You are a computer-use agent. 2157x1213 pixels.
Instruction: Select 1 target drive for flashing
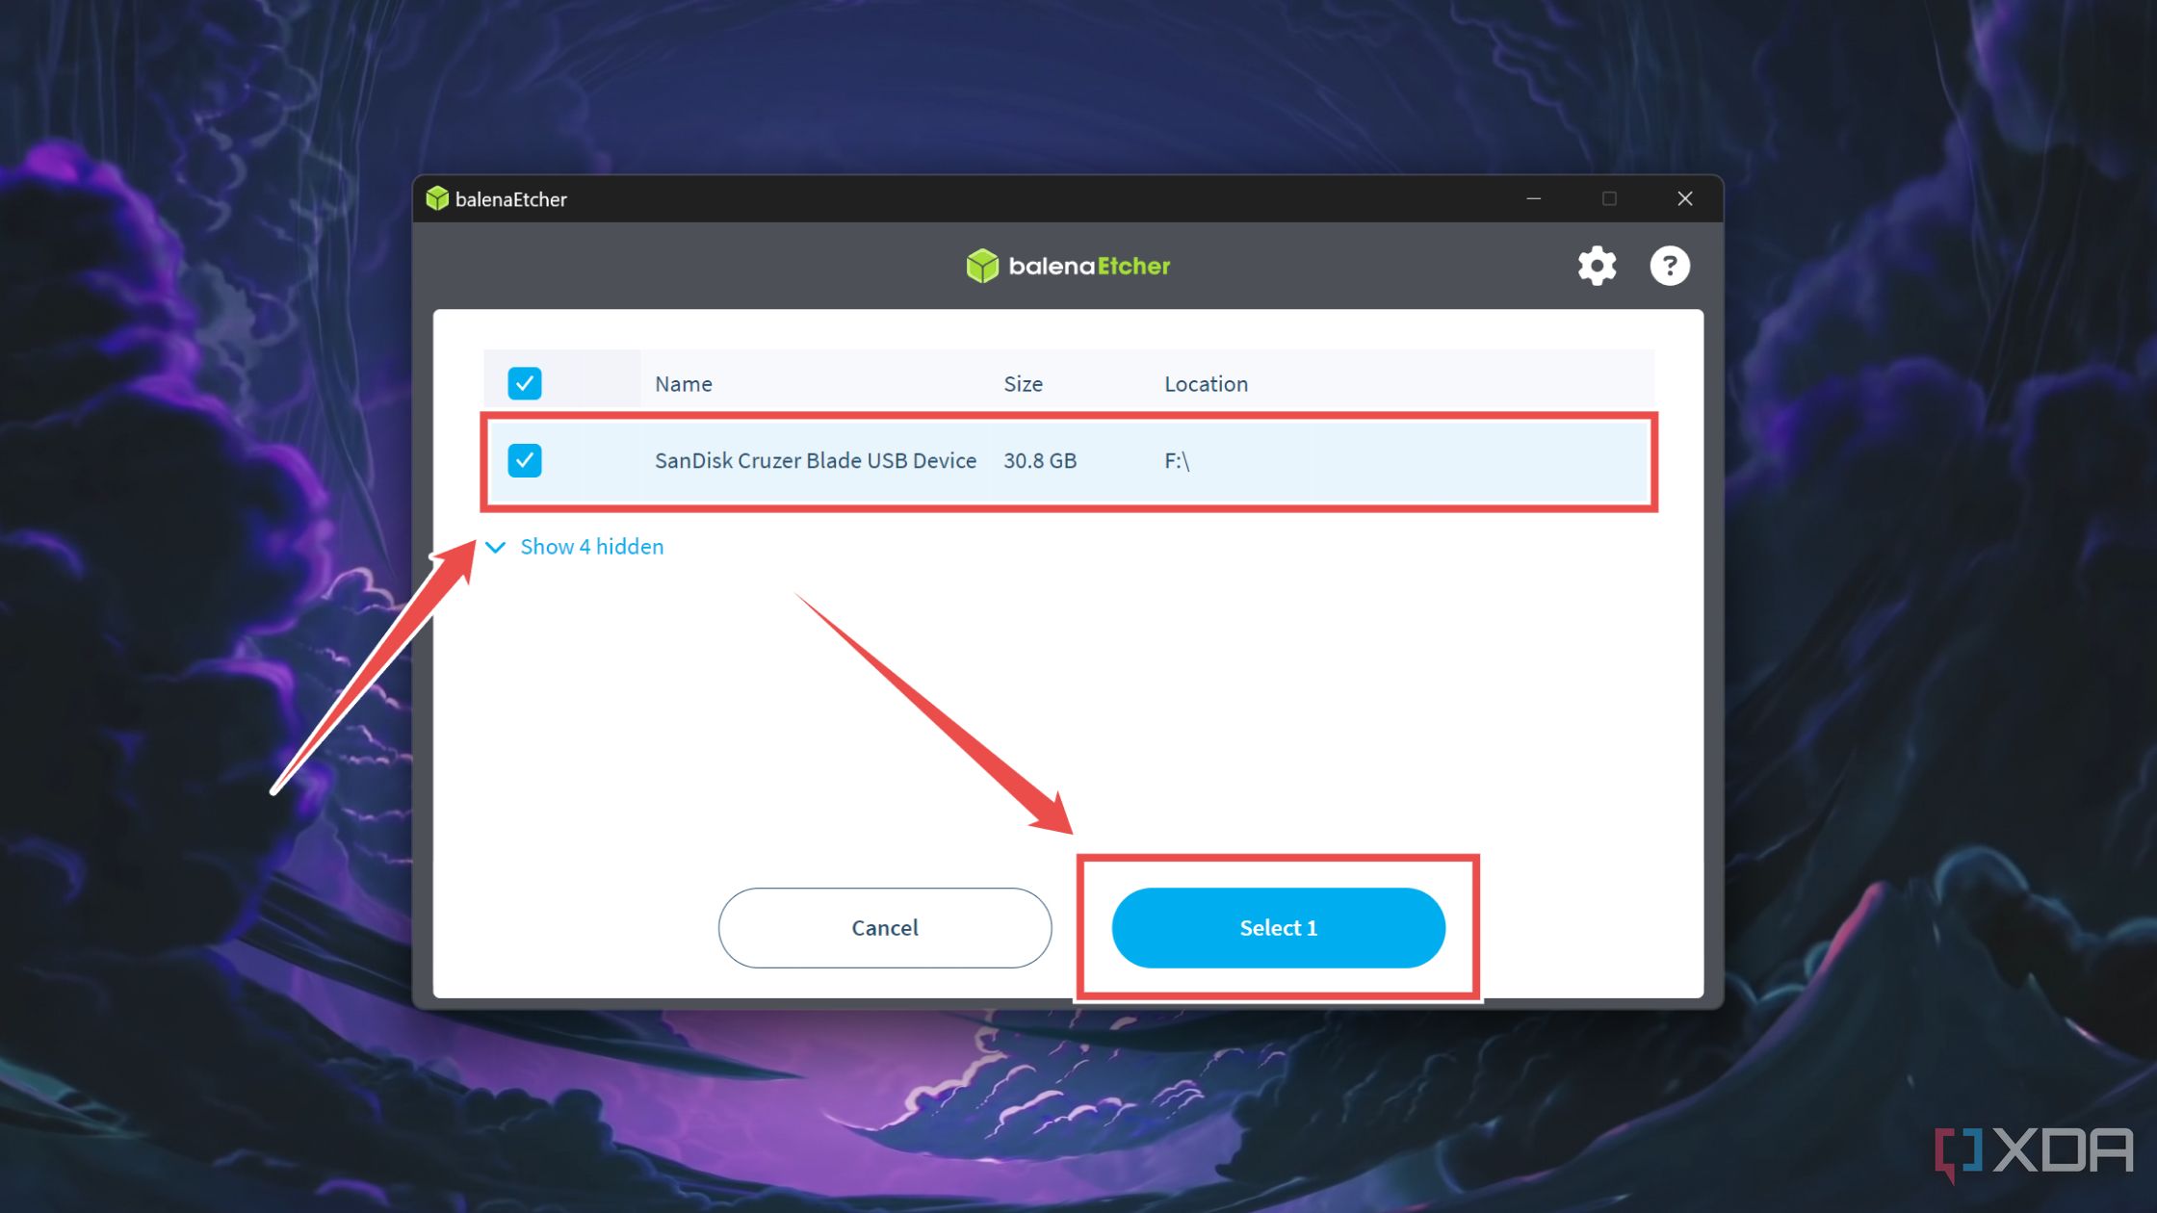[1279, 927]
